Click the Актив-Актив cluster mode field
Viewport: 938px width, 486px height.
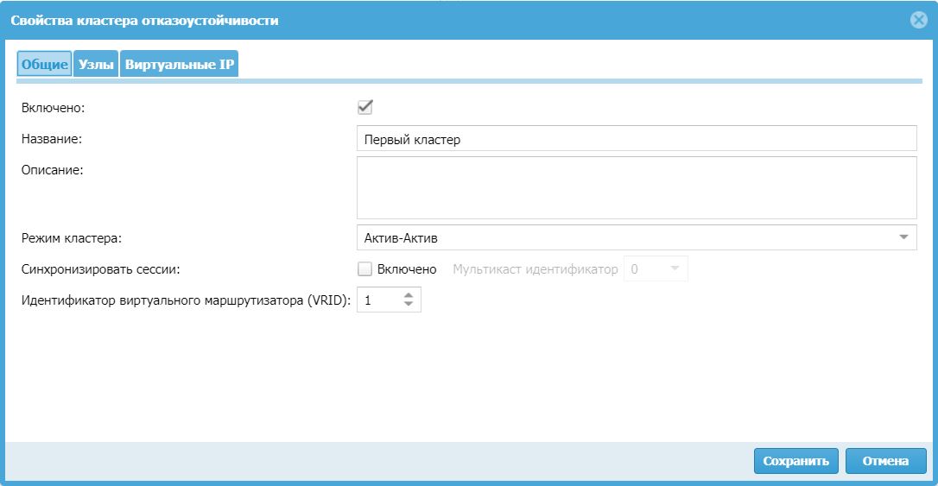pyautogui.click(x=622, y=237)
